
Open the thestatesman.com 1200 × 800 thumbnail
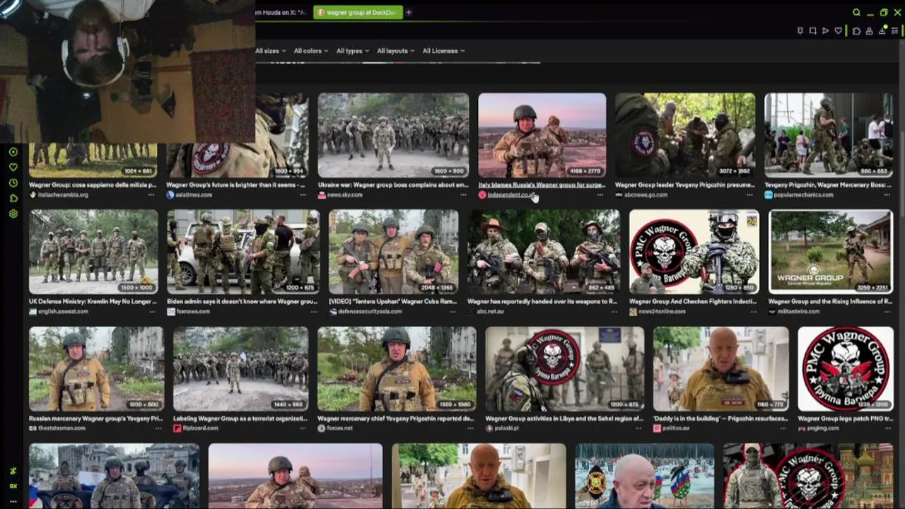tap(96, 368)
